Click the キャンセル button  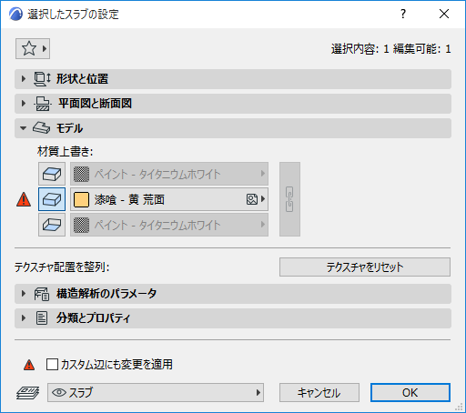(319, 393)
